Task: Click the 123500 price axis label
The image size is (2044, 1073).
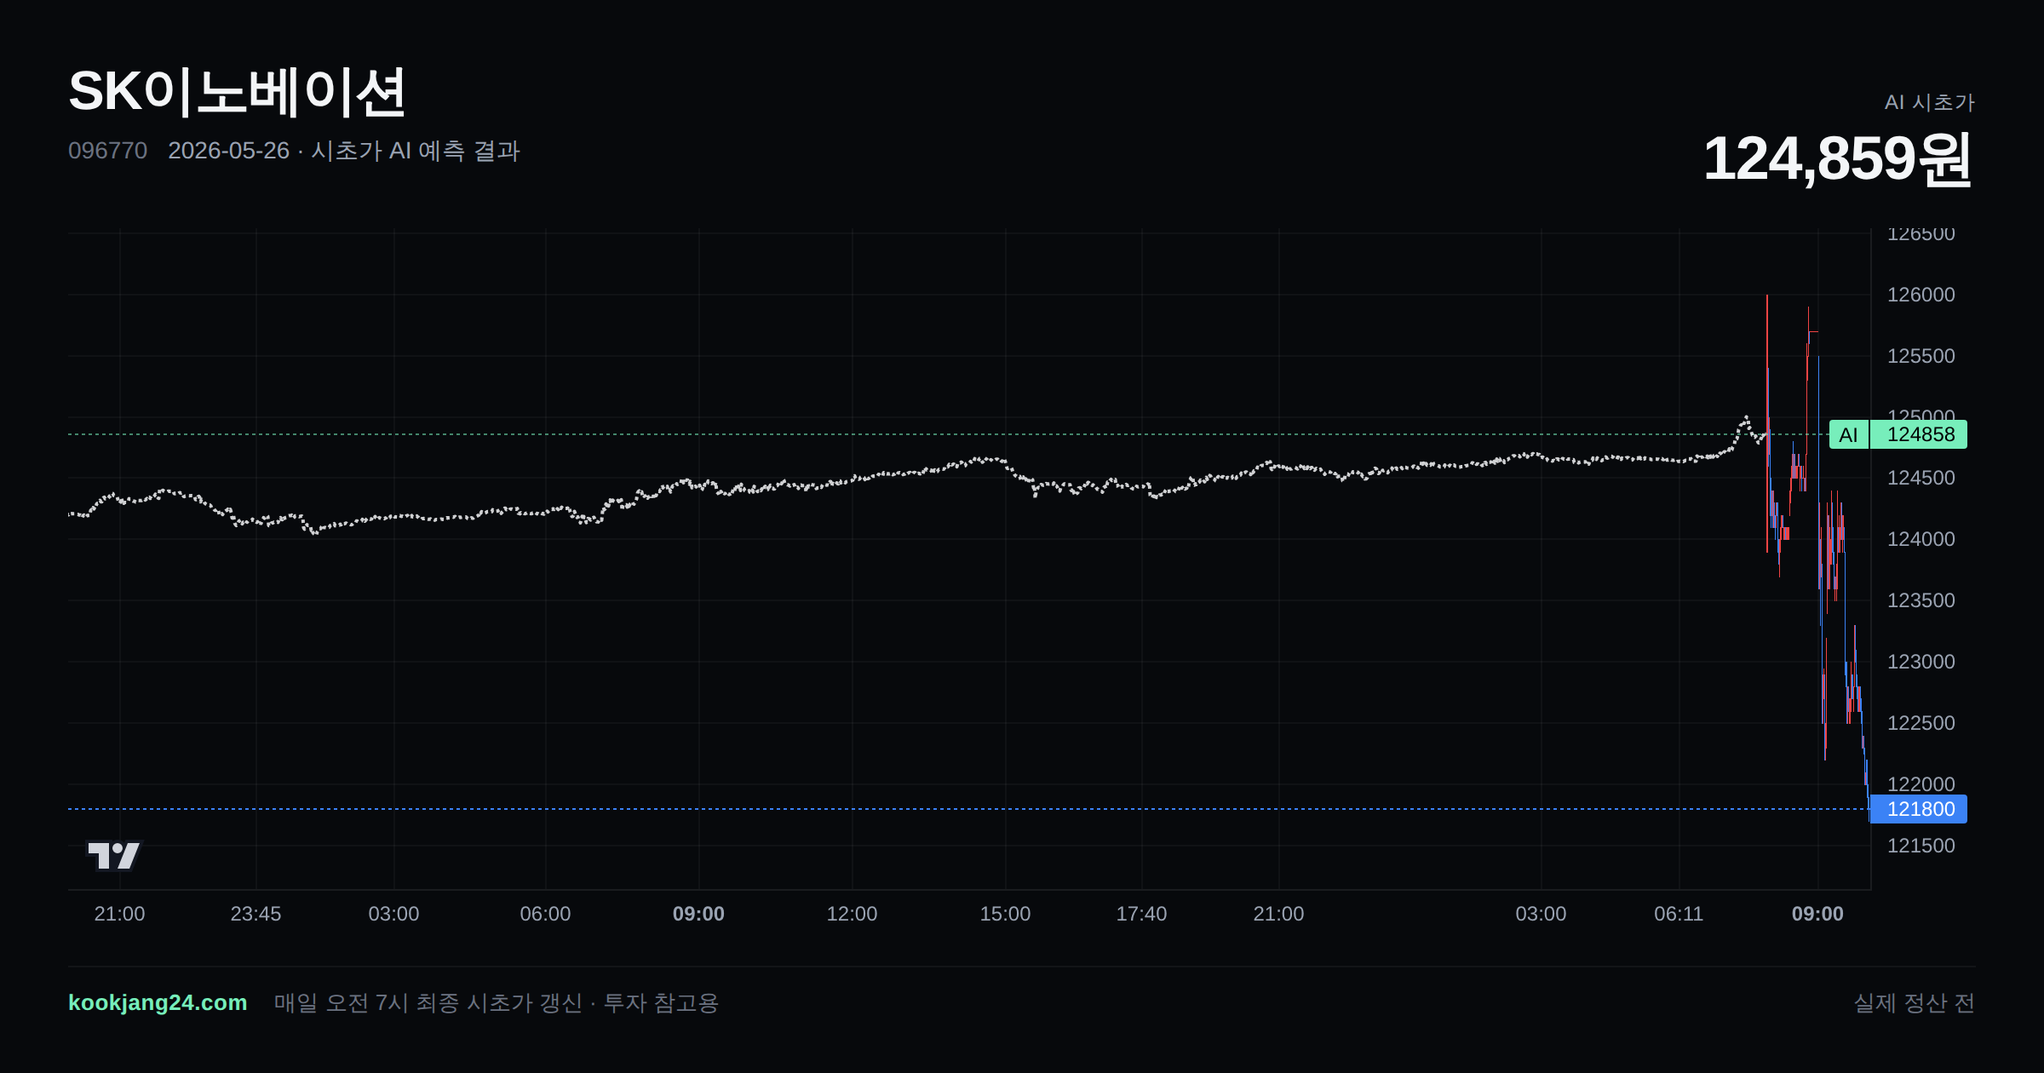Action: click(1921, 600)
